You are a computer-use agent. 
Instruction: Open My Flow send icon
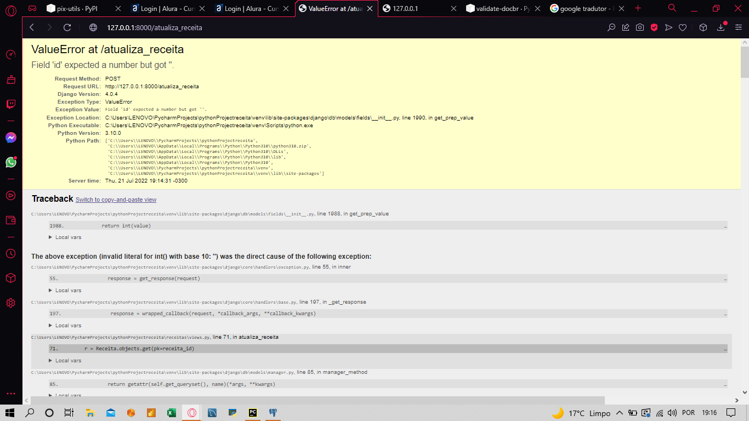pyautogui.click(x=668, y=27)
